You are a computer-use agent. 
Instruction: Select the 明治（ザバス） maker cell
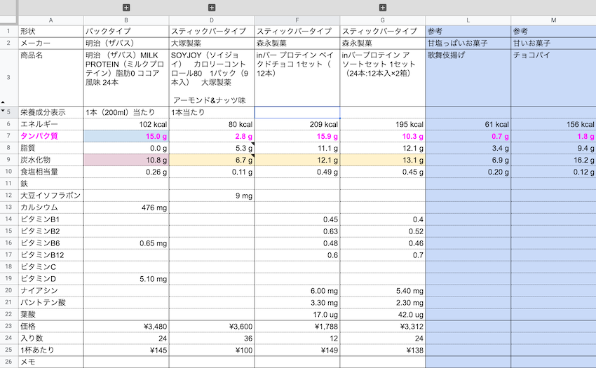click(x=126, y=43)
